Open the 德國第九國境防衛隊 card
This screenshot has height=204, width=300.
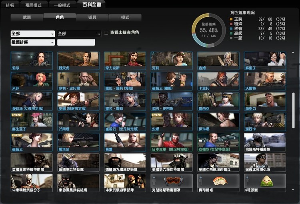(125, 162)
